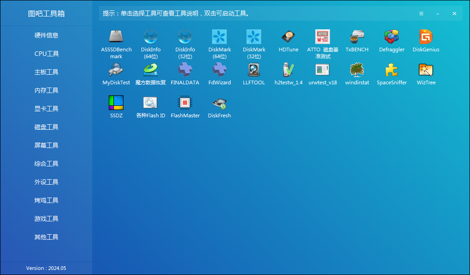The width and height of the screenshot is (470, 275).
Task: Switch to 其他工具 category
Action: click(x=46, y=236)
